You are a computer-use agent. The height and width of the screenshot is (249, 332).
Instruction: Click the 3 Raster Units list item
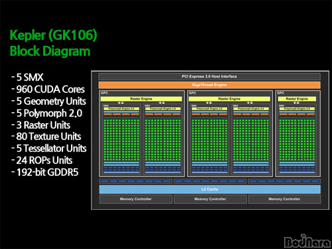click(x=41, y=125)
